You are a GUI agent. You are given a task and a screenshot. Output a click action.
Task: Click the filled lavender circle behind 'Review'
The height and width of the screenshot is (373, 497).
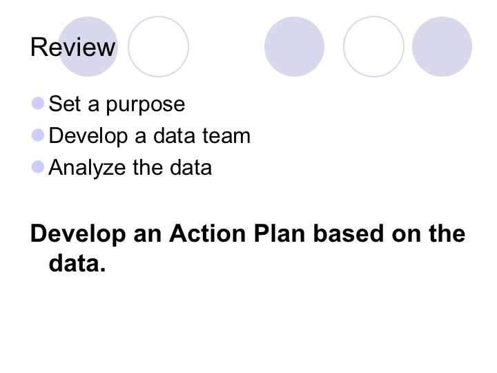tap(88, 47)
